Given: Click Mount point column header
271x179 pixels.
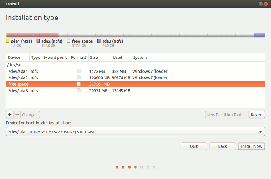Looking at the screenshot, I should tap(56, 58).
